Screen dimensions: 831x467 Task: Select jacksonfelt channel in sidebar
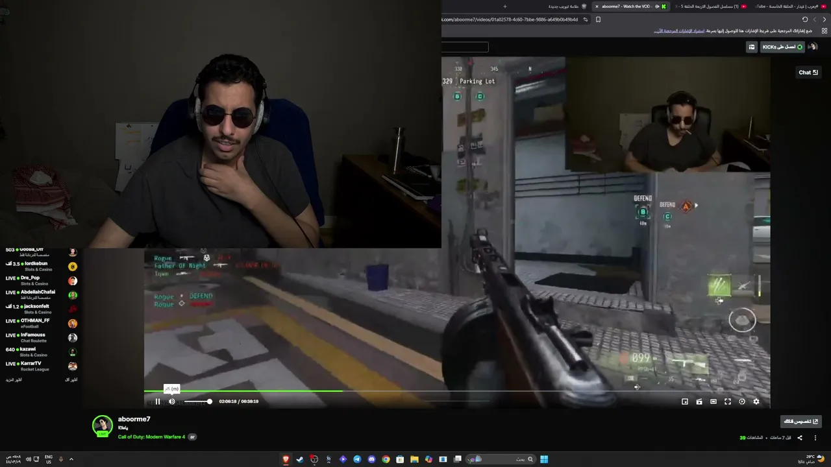(x=42, y=309)
